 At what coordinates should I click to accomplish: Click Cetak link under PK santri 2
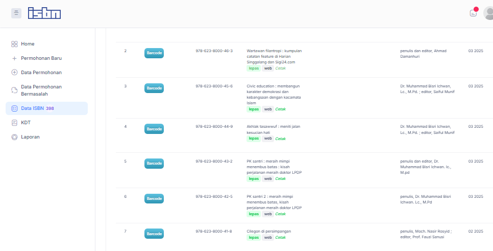point(280,214)
